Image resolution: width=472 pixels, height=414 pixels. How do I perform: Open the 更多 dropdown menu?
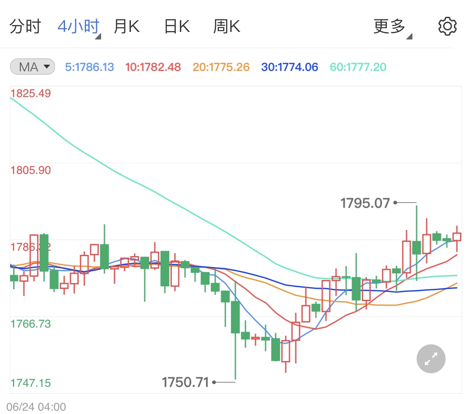(392, 27)
